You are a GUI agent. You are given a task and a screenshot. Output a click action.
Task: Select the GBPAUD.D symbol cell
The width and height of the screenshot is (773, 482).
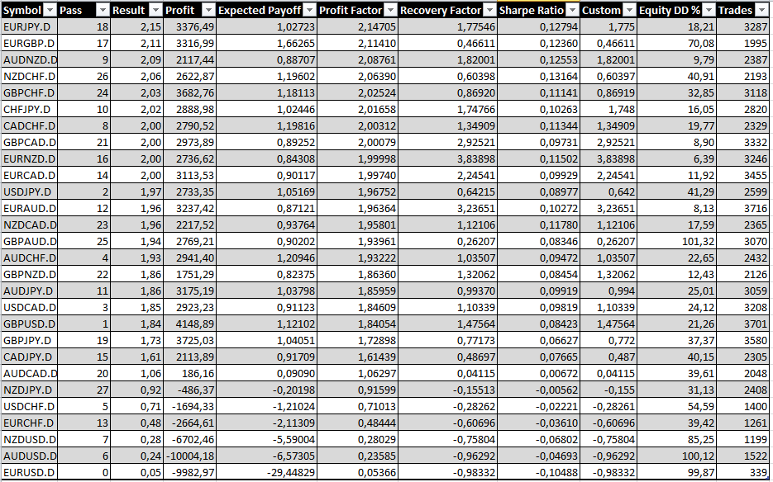29,241
